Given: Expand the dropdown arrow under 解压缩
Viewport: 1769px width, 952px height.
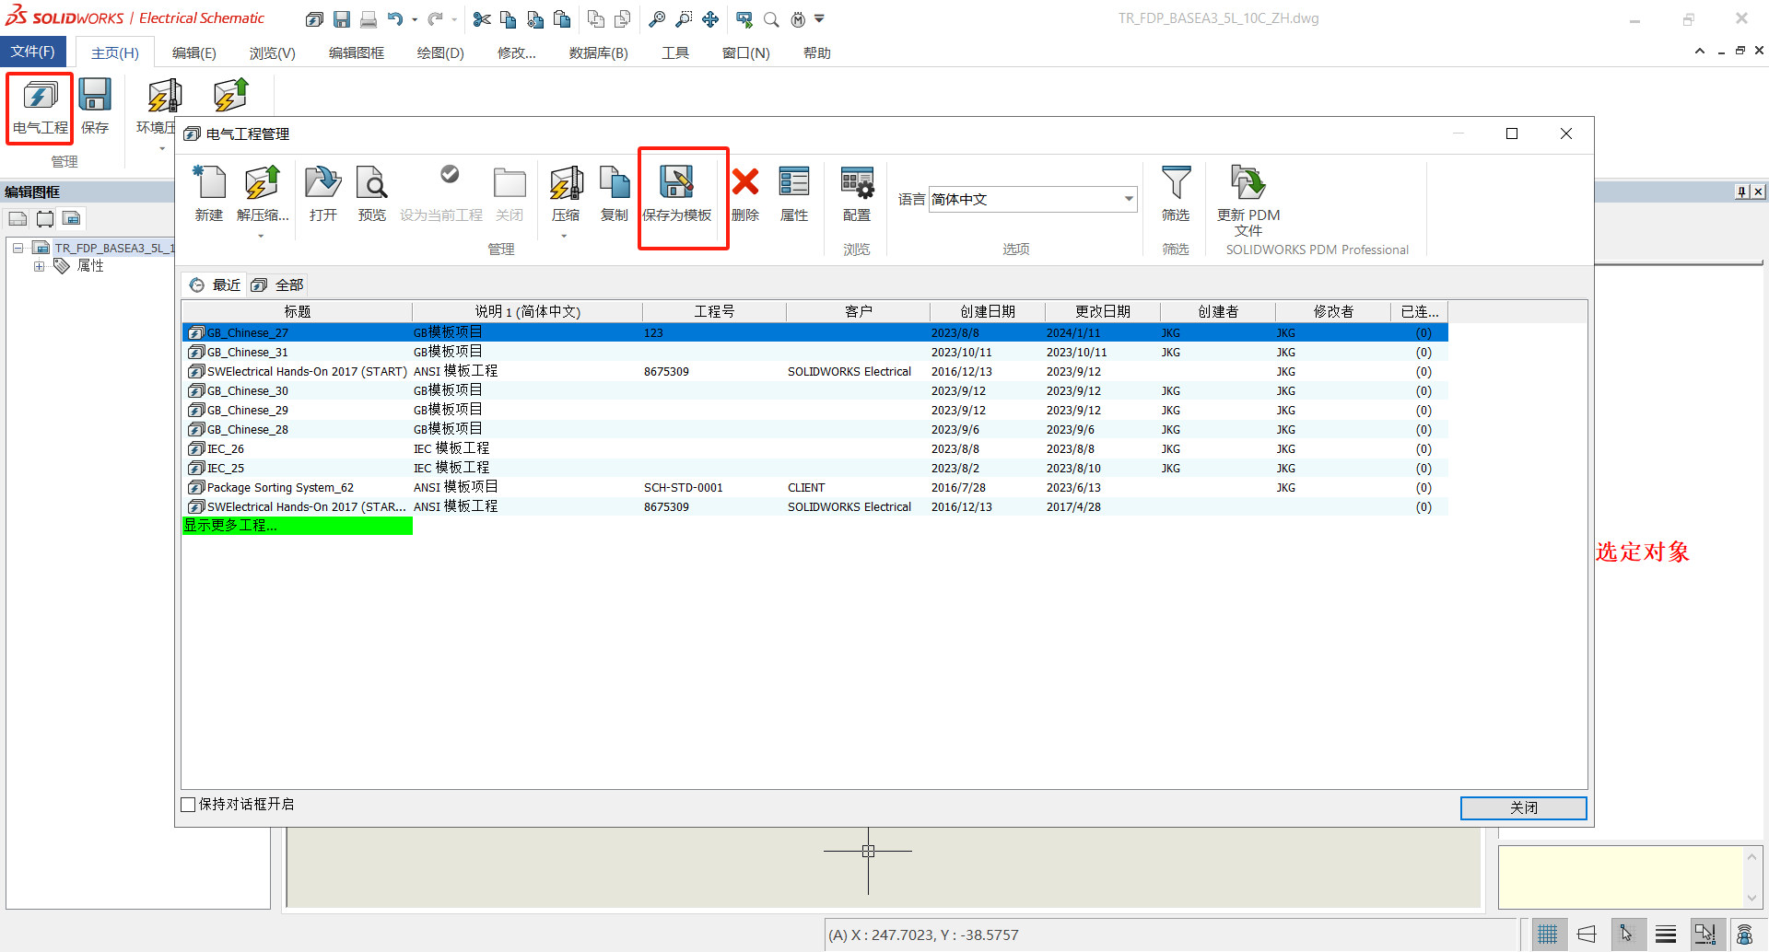Looking at the screenshot, I should coord(261,237).
